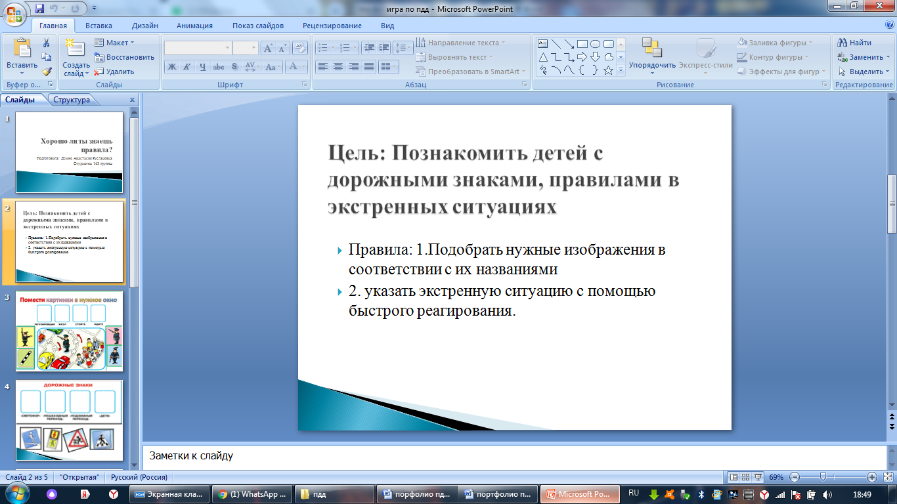Select the rectangle shape in shapes gallery
The width and height of the screenshot is (897, 504).
tap(582, 44)
